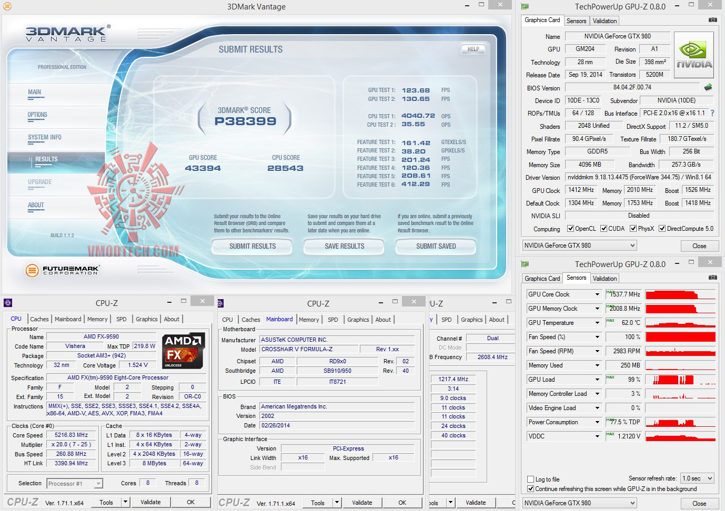
Task: Select Graphics Card tab in GPU-Z Sensors window
Action: pyautogui.click(x=542, y=279)
